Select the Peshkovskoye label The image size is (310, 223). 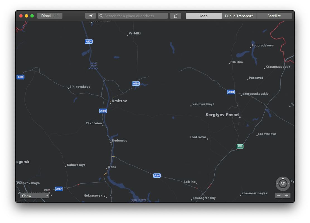(28, 183)
